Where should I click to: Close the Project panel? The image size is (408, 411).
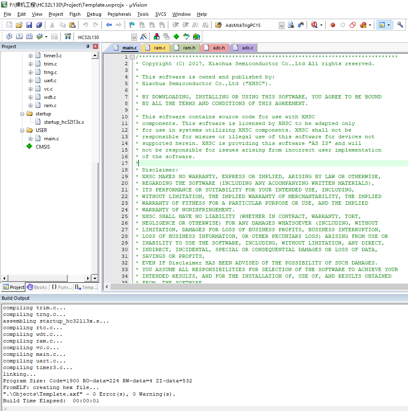[96, 46]
